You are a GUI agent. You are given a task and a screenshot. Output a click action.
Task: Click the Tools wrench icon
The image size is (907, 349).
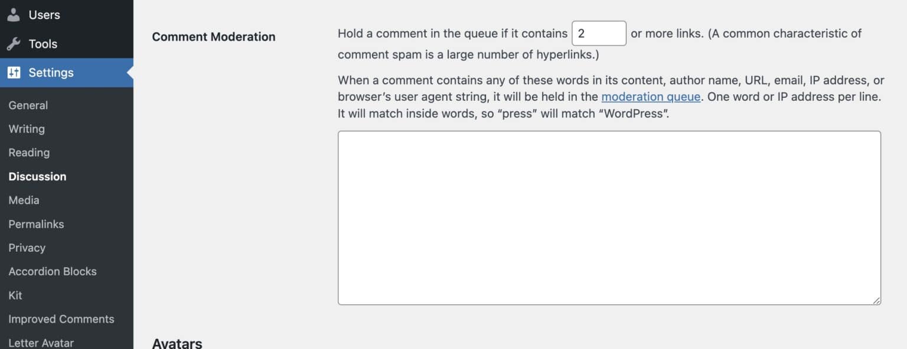point(13,44)
